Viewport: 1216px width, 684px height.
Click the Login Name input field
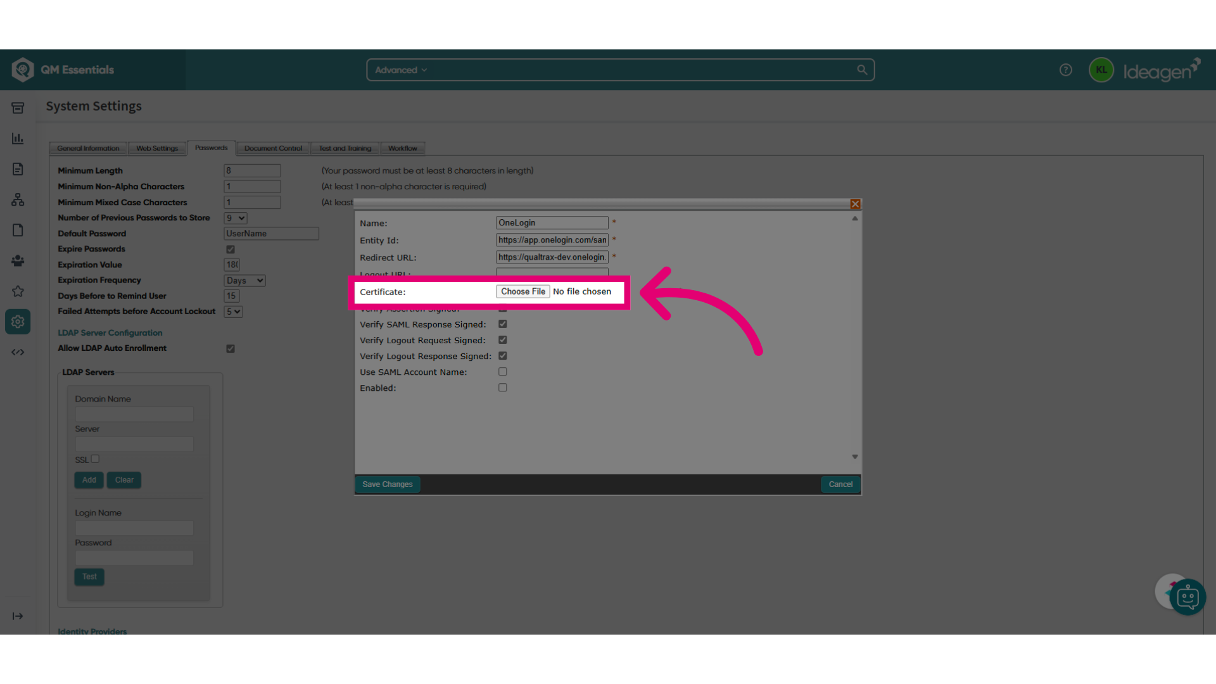coord(134,528)
